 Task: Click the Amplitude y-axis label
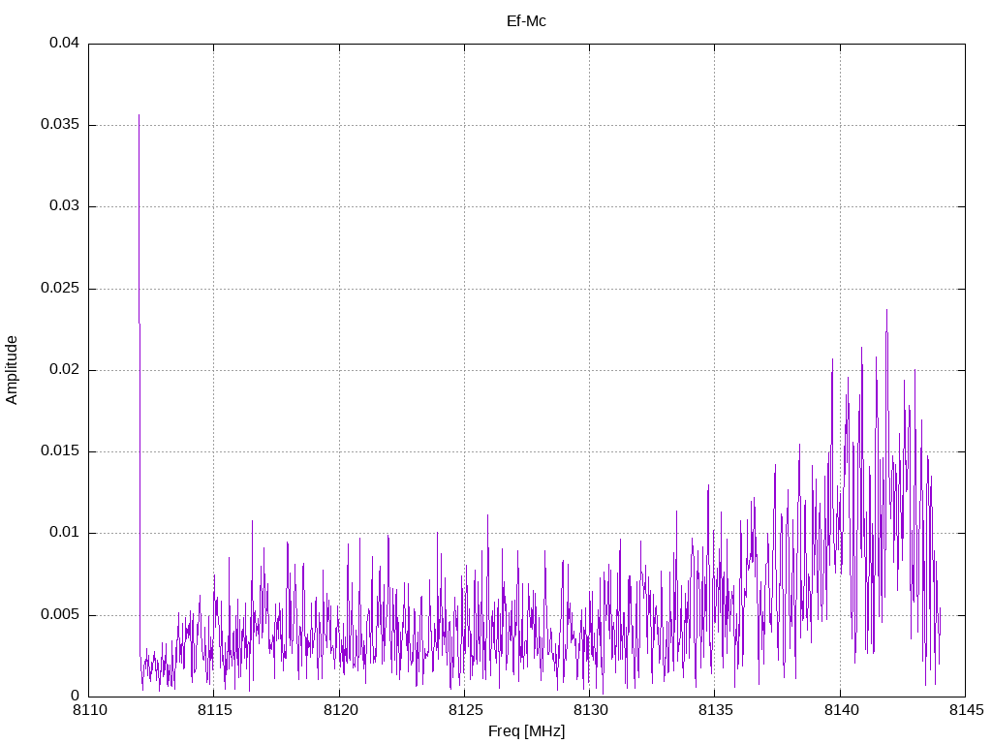coord(12,369)
